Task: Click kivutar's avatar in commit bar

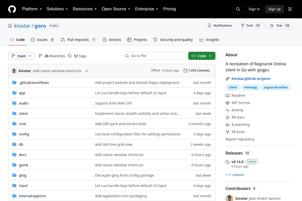Action: coord(14,71)
